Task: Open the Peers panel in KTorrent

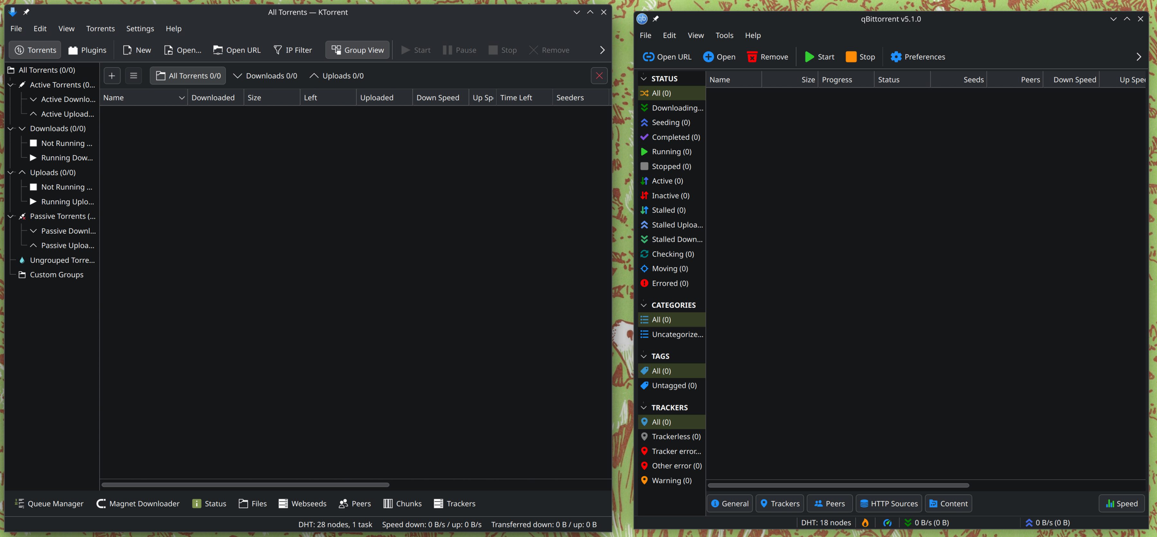Action: click(355, 503)
